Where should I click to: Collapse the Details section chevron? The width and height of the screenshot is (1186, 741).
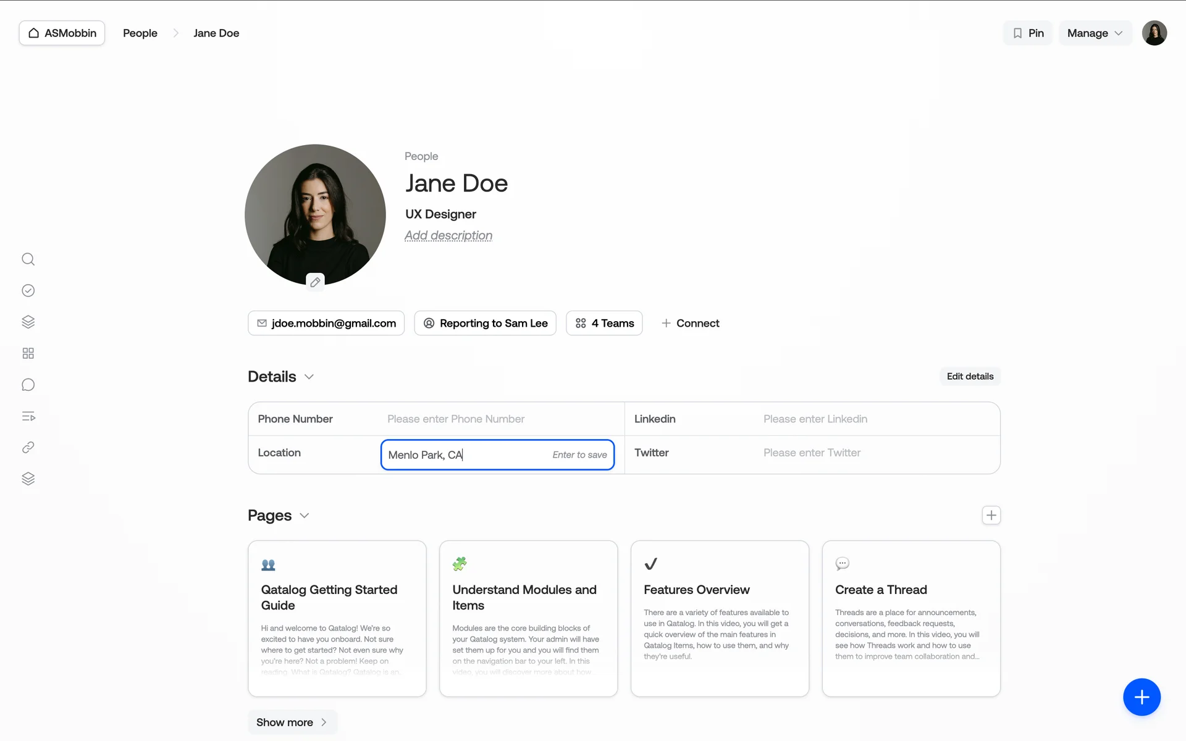(309, 377)
